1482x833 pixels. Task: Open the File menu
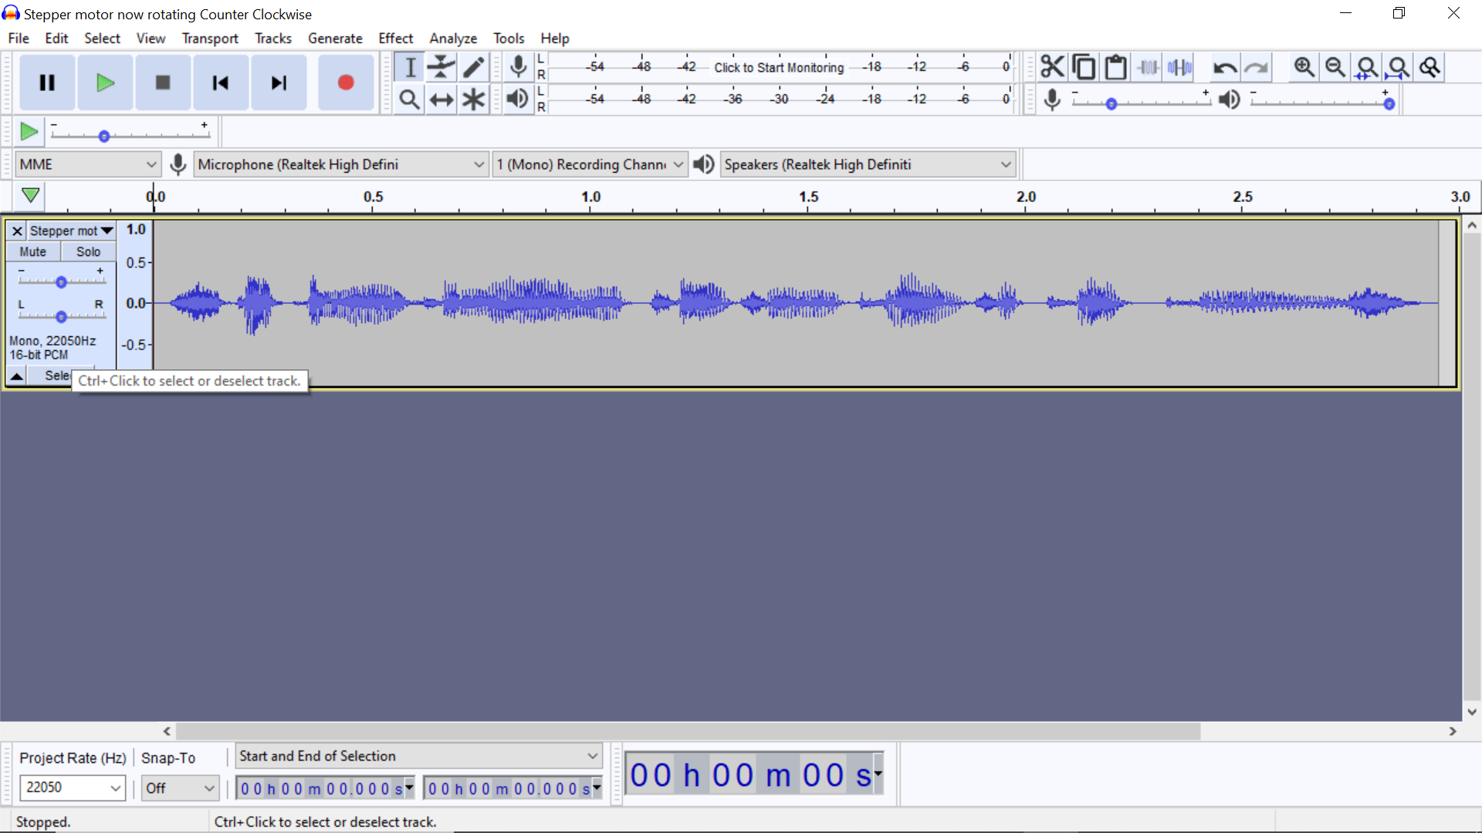[x=19, y=38]
